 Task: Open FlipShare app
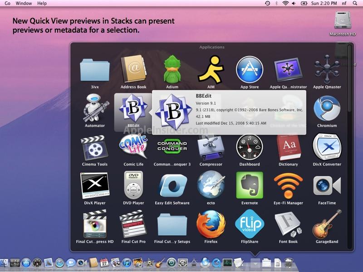point(250,224)
